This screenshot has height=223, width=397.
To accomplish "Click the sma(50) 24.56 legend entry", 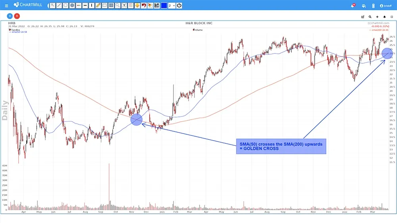I will pyautogui.click(x=18, y=32).
